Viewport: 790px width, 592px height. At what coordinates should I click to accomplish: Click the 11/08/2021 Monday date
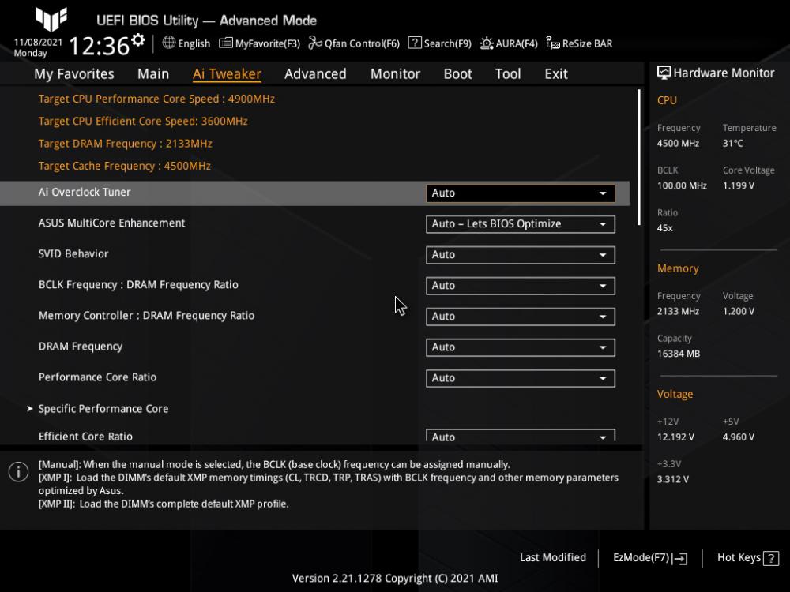(x=38, y=48)
